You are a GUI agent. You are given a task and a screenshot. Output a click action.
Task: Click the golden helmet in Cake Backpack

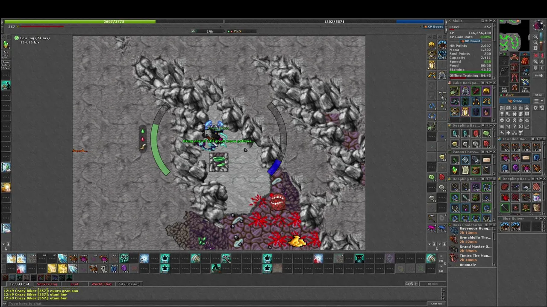(486, 91)
